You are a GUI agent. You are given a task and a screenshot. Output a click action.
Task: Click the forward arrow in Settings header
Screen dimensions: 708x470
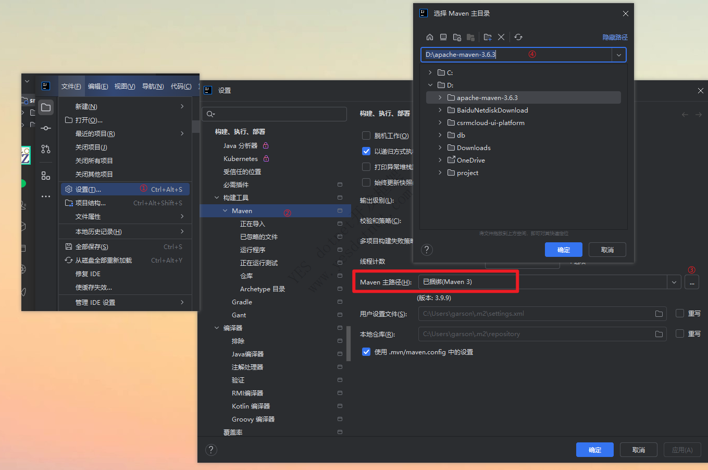click(699, 115)
